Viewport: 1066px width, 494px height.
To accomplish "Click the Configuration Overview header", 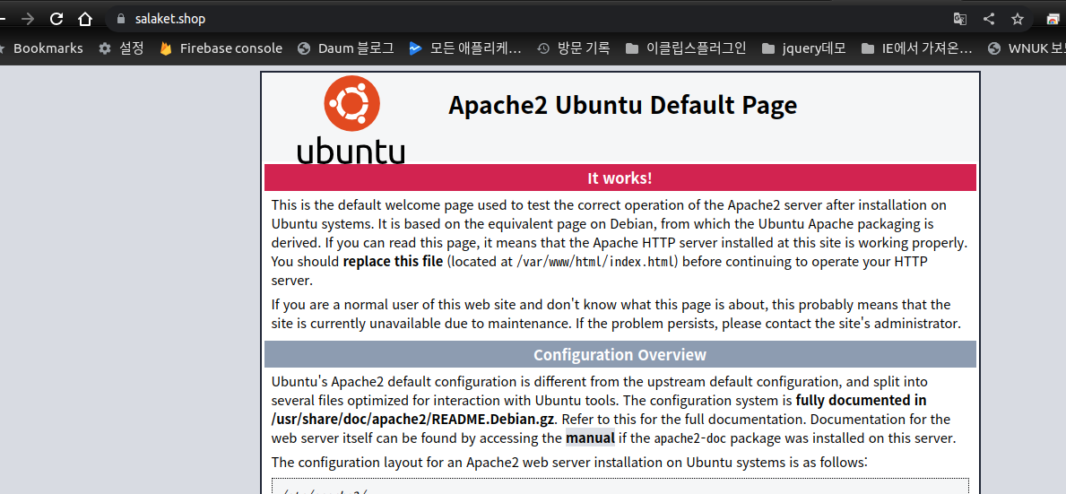I will point(620,355).
